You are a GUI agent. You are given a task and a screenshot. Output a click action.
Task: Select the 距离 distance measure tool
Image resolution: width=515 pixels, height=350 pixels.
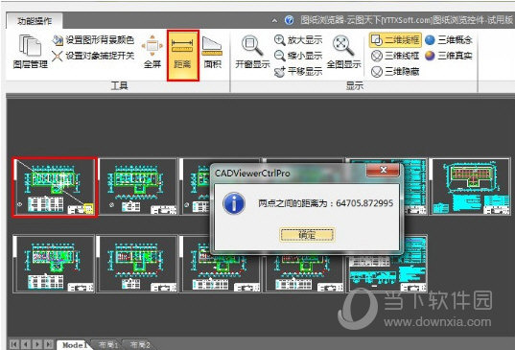(x=183, y=56)
